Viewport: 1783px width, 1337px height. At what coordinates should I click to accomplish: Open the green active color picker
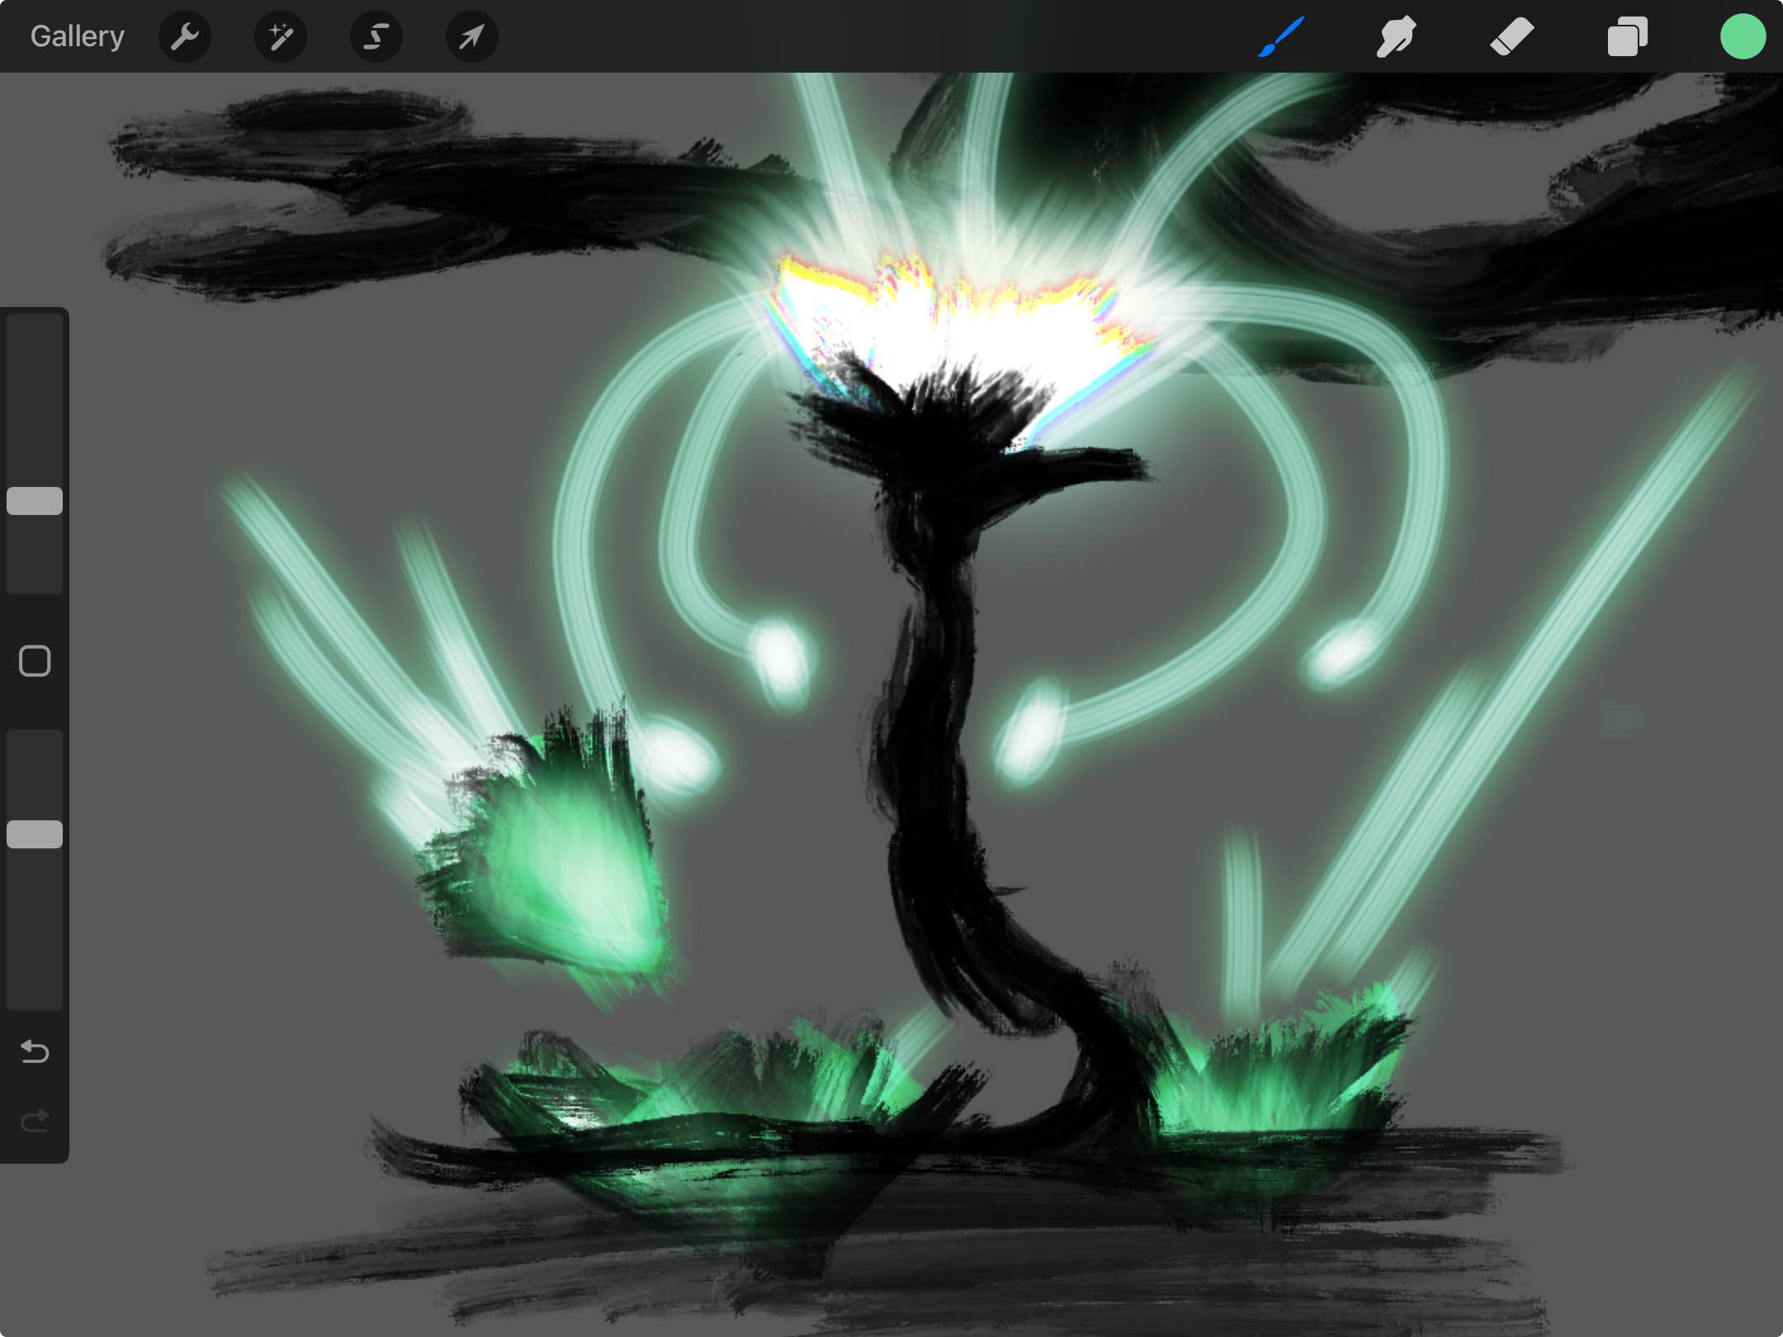1743,36
